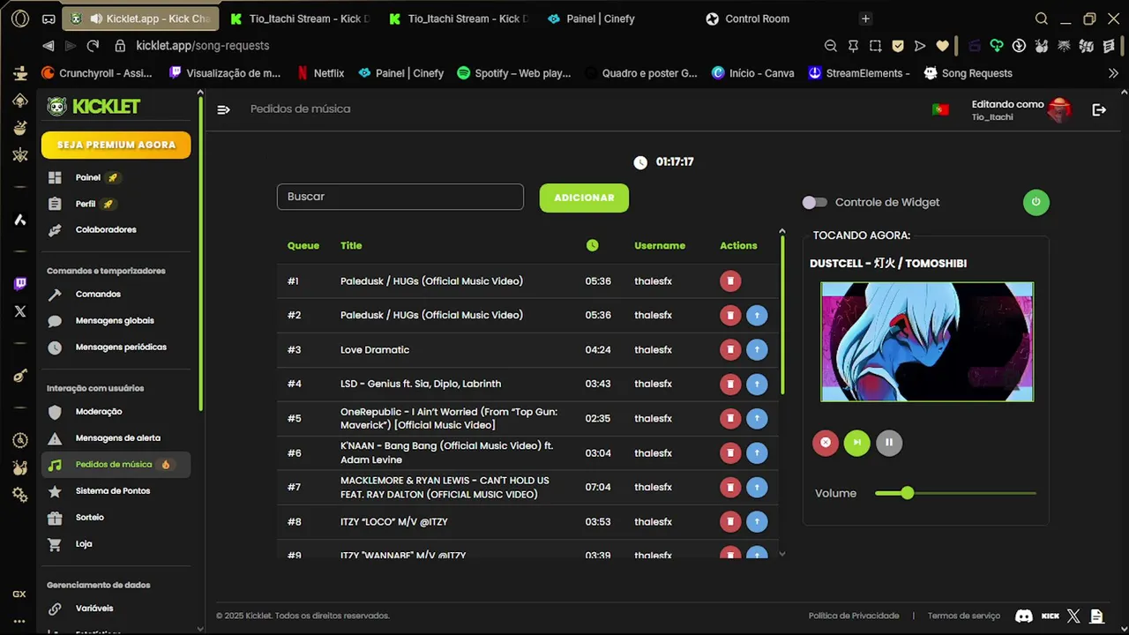Open the Song Requests bookmark
The image size is (1129, 635).
coord(968,73)
